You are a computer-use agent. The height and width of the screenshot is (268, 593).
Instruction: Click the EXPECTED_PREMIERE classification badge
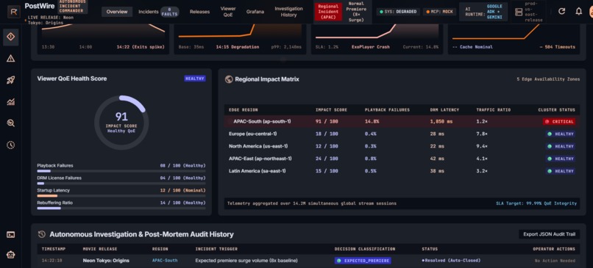(x=363, y=261)
